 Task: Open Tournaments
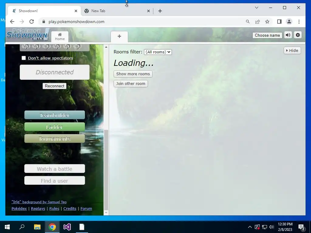tap(55, 139)
